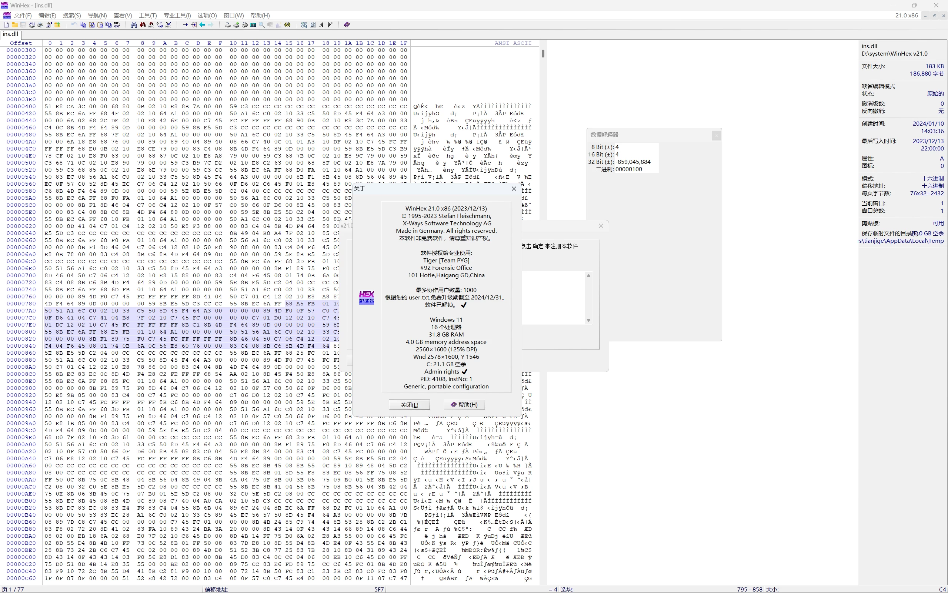Open Find Text with blue binoculars icon
The image size is (948, 593).
(134, 25)
